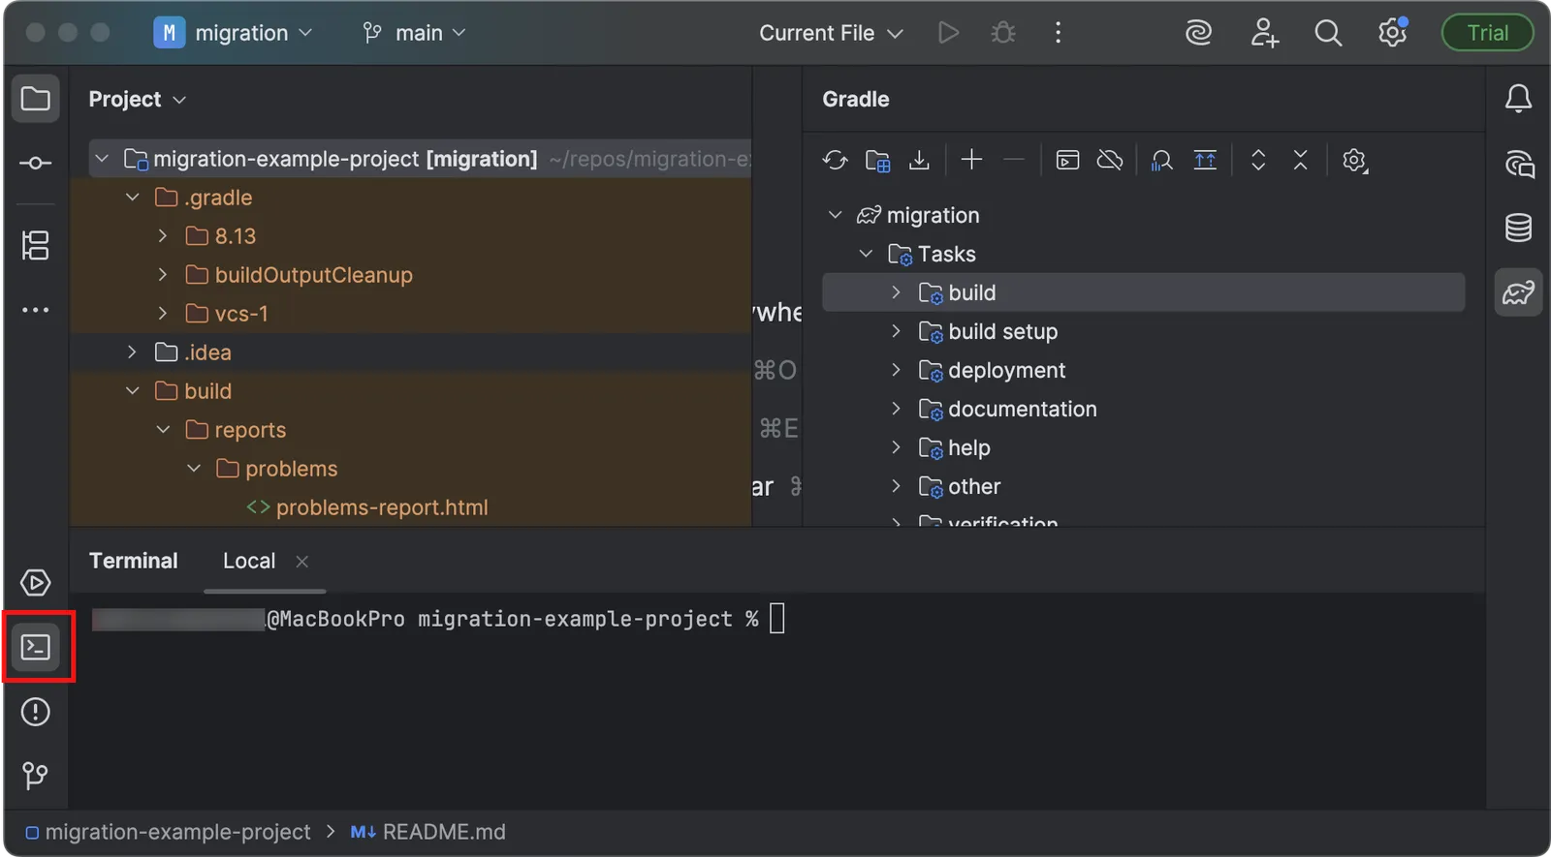1551x857 pixels.
Task: Open the Services/Run tool window icon
Action: [x=36, y=583]
